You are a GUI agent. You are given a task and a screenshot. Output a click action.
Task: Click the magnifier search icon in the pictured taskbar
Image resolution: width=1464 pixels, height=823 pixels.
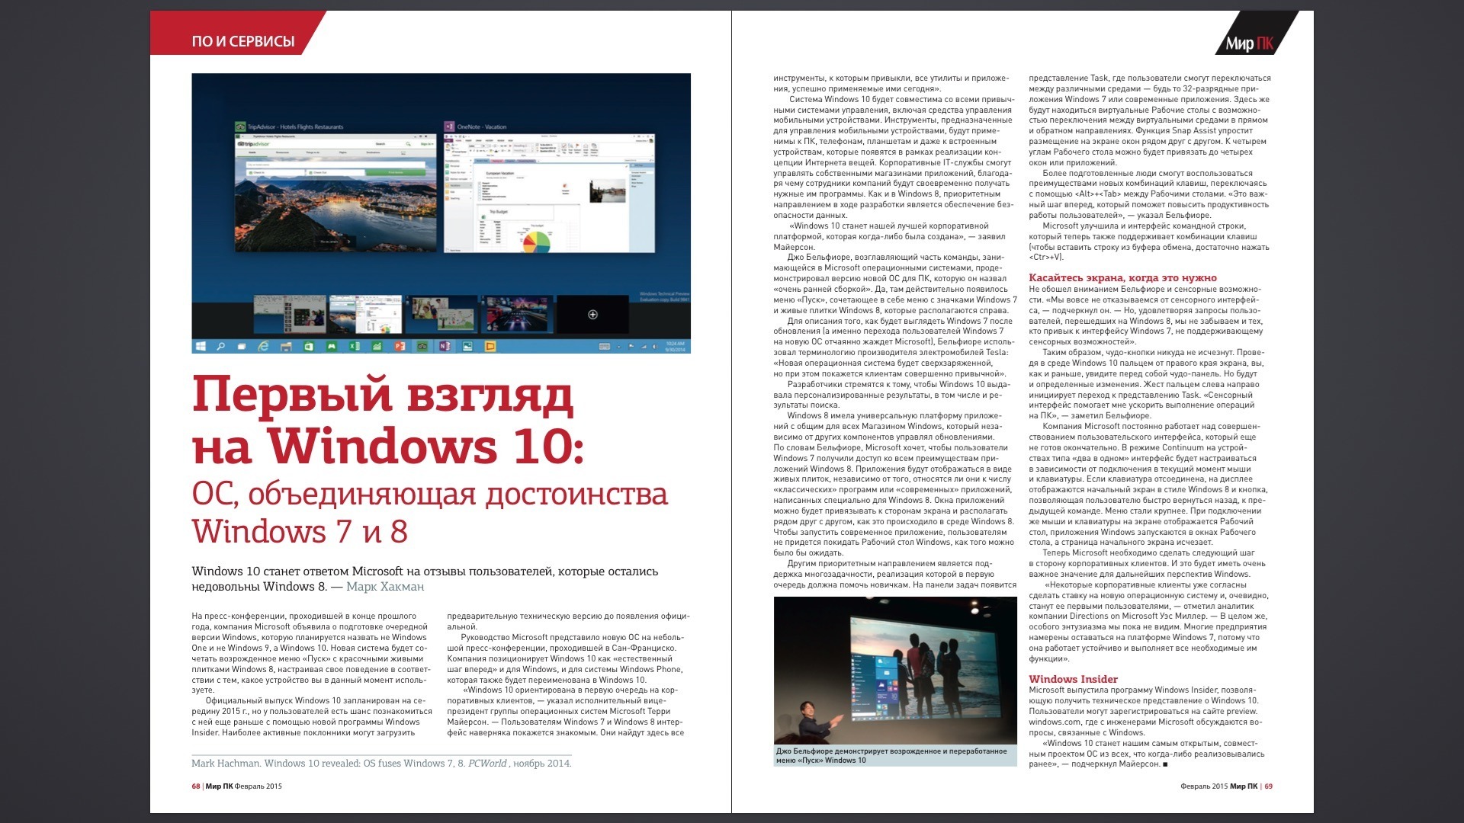tap(221, 346)
